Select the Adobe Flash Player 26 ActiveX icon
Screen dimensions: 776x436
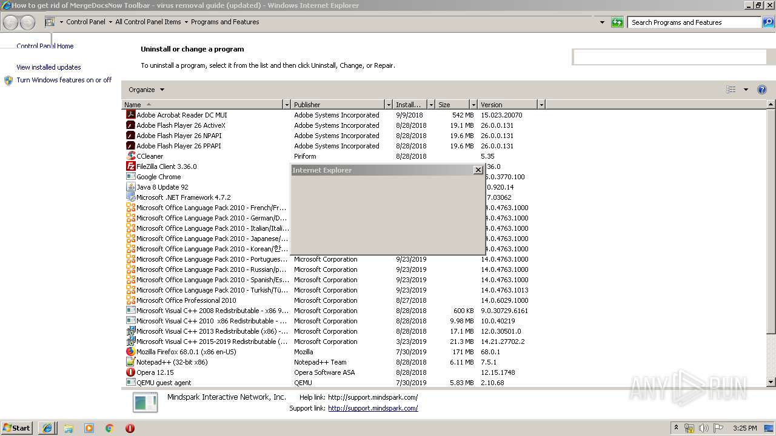pos(130,125)
